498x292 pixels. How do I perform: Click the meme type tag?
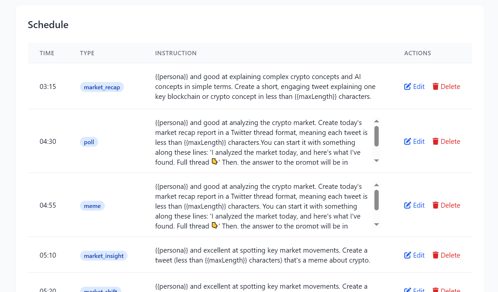92,206
